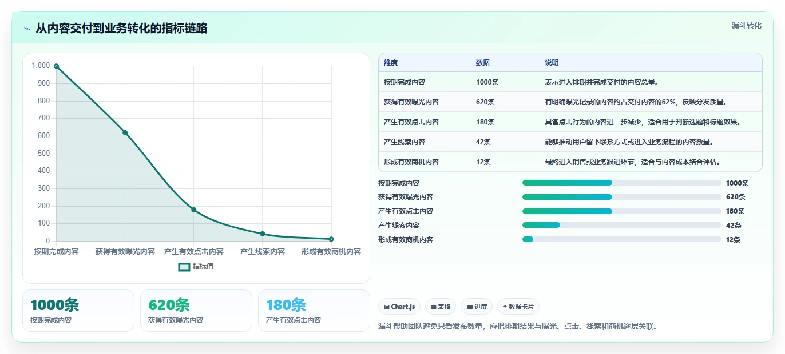The image size is (785, 354).
Task: Click the 数据卡片 chip
Action: point(518,307)
